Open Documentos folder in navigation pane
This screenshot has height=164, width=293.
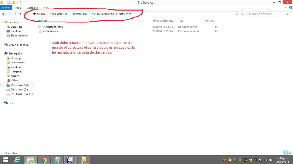point(18,63)
